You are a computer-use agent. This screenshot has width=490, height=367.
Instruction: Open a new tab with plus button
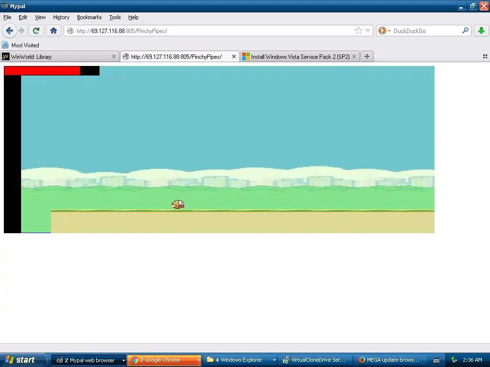tap(367, 56)
